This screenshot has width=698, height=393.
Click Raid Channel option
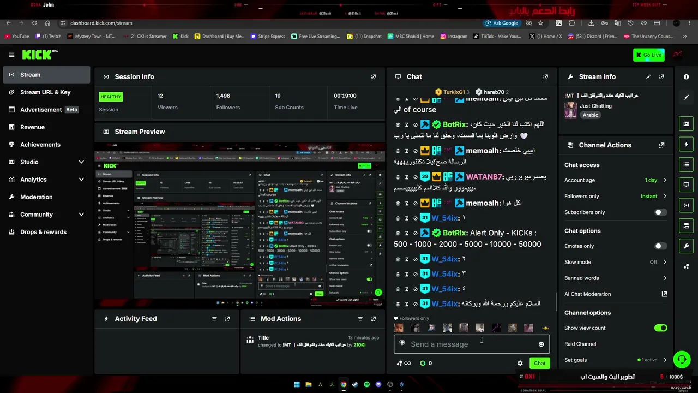tap(580, 344)
